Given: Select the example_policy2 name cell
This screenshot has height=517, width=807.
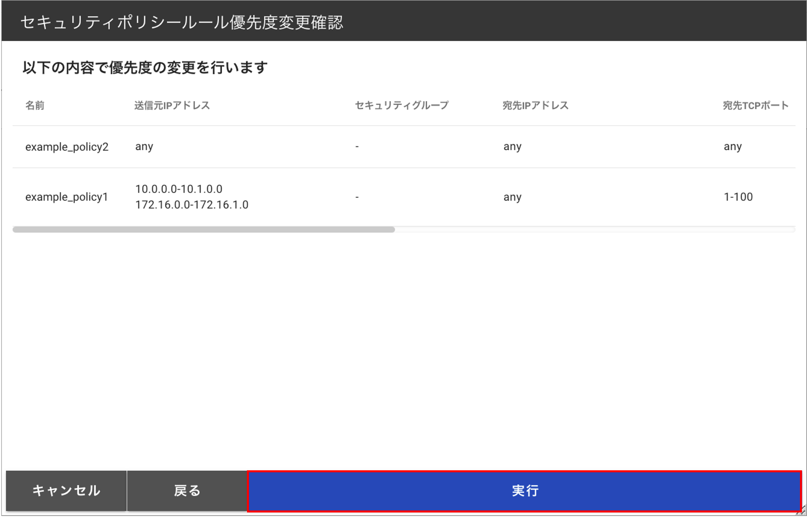Looking at the screenshot, I should pos(67,147).
